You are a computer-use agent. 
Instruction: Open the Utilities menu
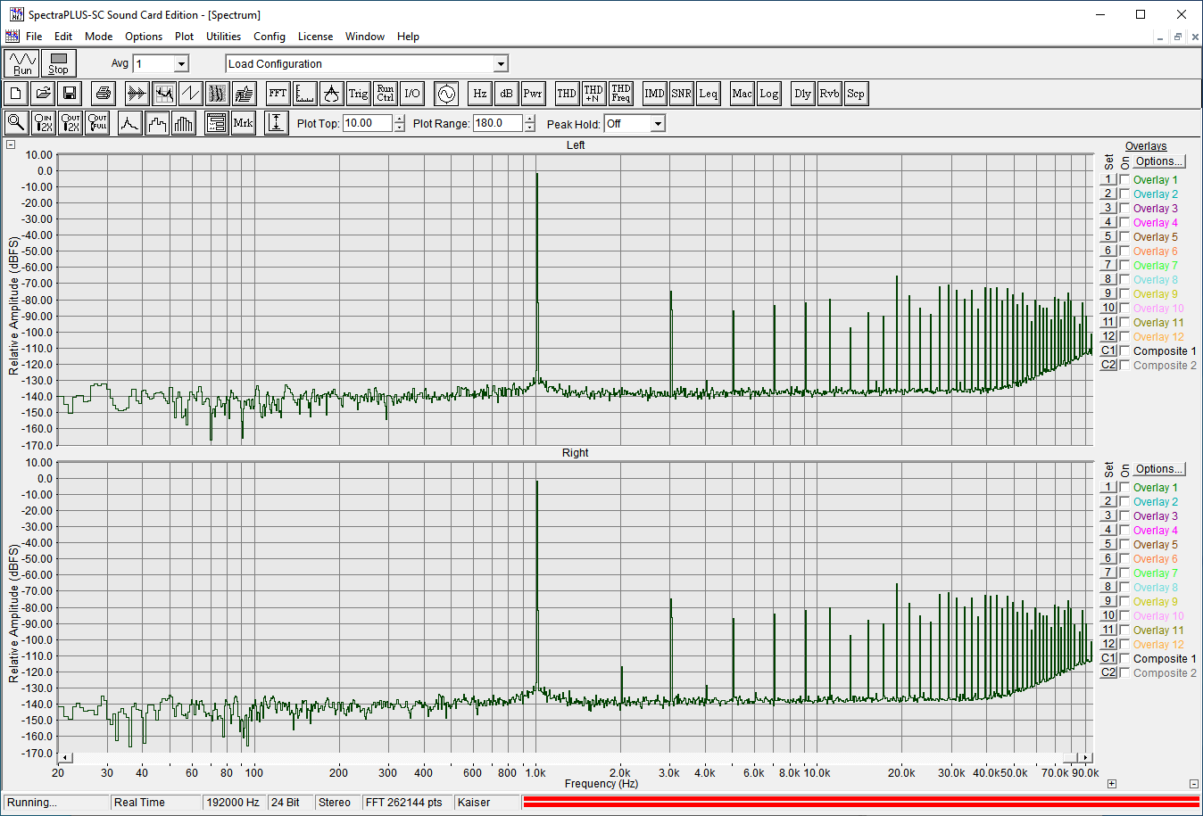point(223,37)
